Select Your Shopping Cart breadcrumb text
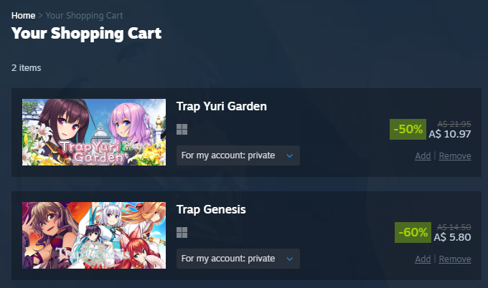 (x=84, y=16)
